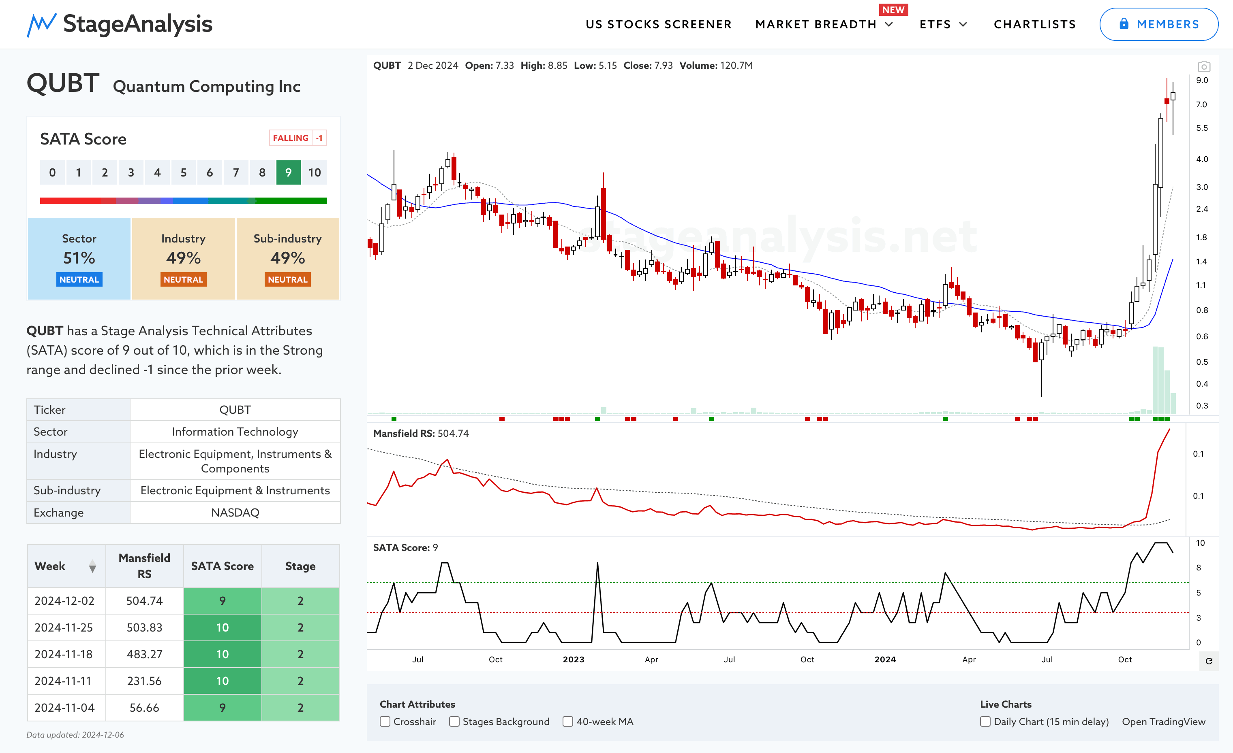Viewport: 1233px width, 753px height.
Task: Enable the 40-week MA checkbox
Action: tap(568, 721)
